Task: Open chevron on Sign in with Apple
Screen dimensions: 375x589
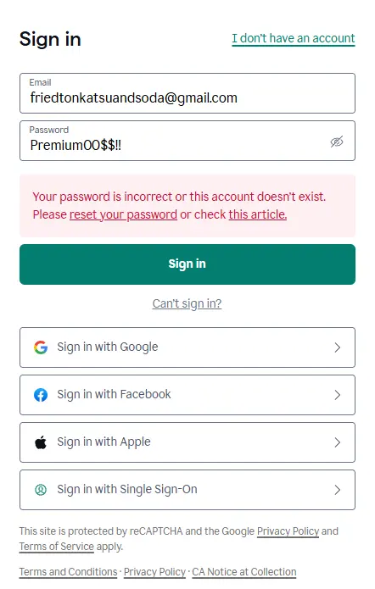Action: (338, 442)
